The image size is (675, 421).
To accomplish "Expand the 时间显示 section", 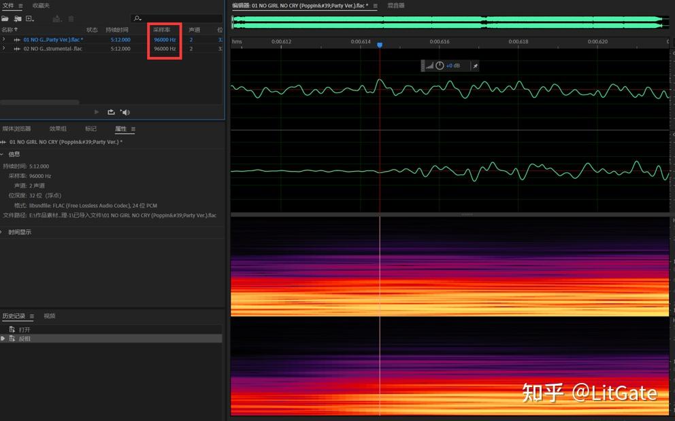I will 2,232.
